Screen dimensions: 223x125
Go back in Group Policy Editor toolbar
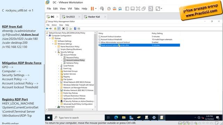[x=47, y=28]
